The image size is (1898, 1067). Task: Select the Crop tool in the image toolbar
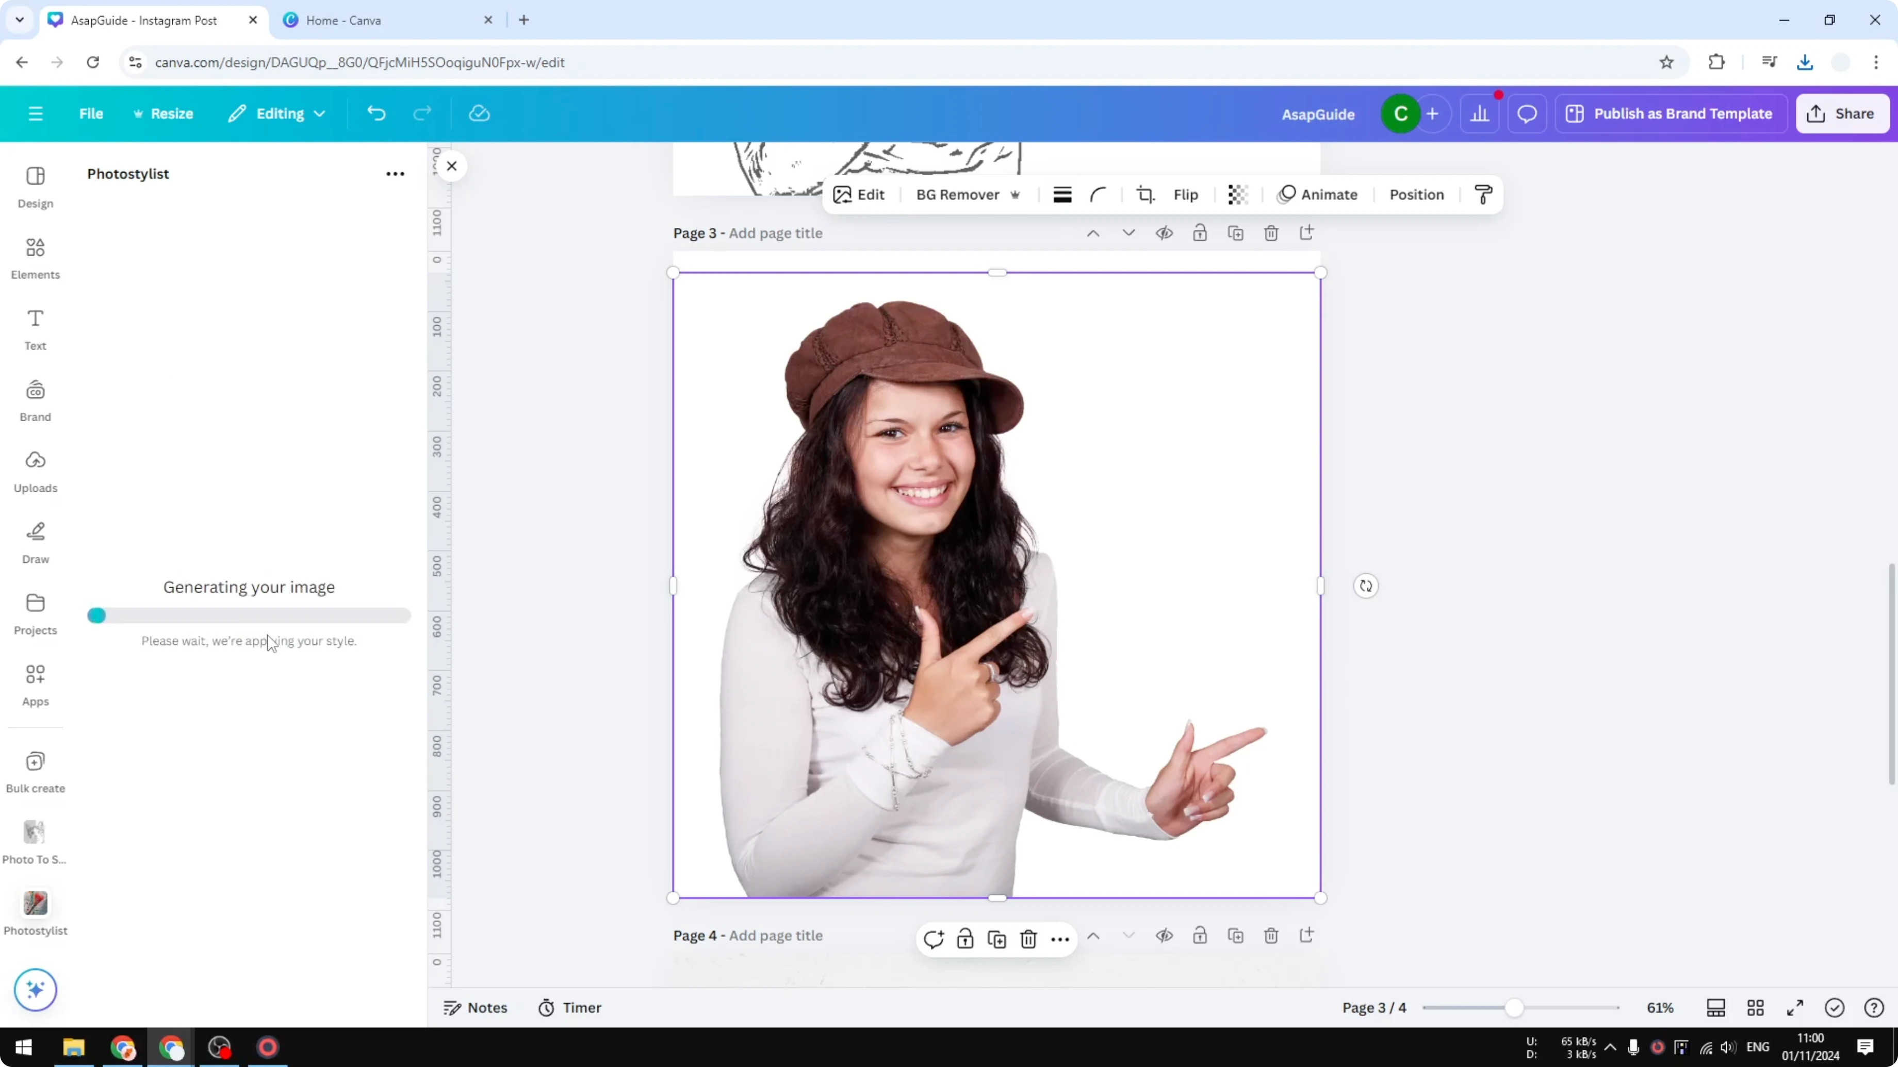[x=1144, y=194]
